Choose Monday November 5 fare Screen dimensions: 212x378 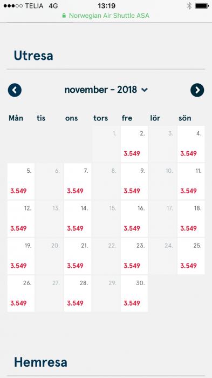click(x=21, y=181)
